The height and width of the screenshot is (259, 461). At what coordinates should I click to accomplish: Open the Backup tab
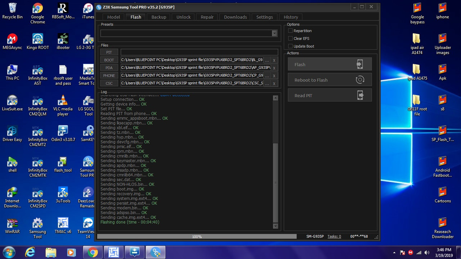159,17
